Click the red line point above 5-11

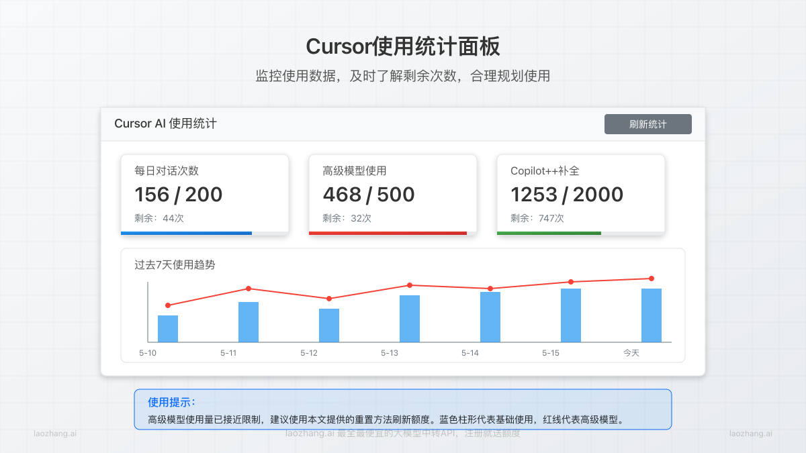pos(249,289)
